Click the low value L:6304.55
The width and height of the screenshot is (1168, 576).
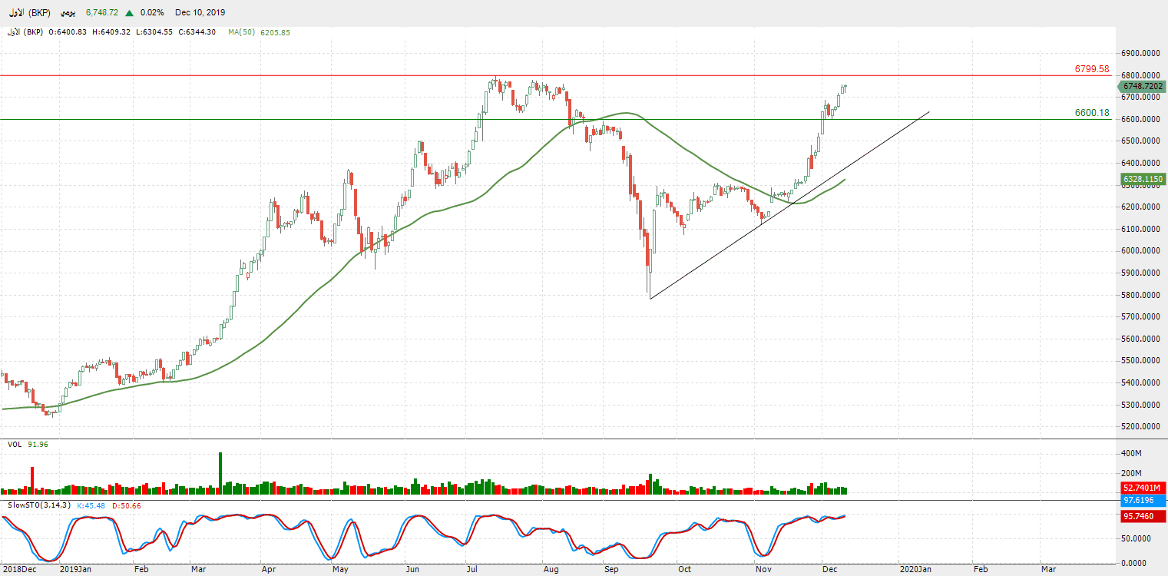tap(155, 32)
